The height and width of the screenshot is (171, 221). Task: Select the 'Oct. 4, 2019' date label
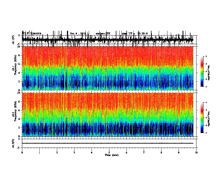point(78,34)
